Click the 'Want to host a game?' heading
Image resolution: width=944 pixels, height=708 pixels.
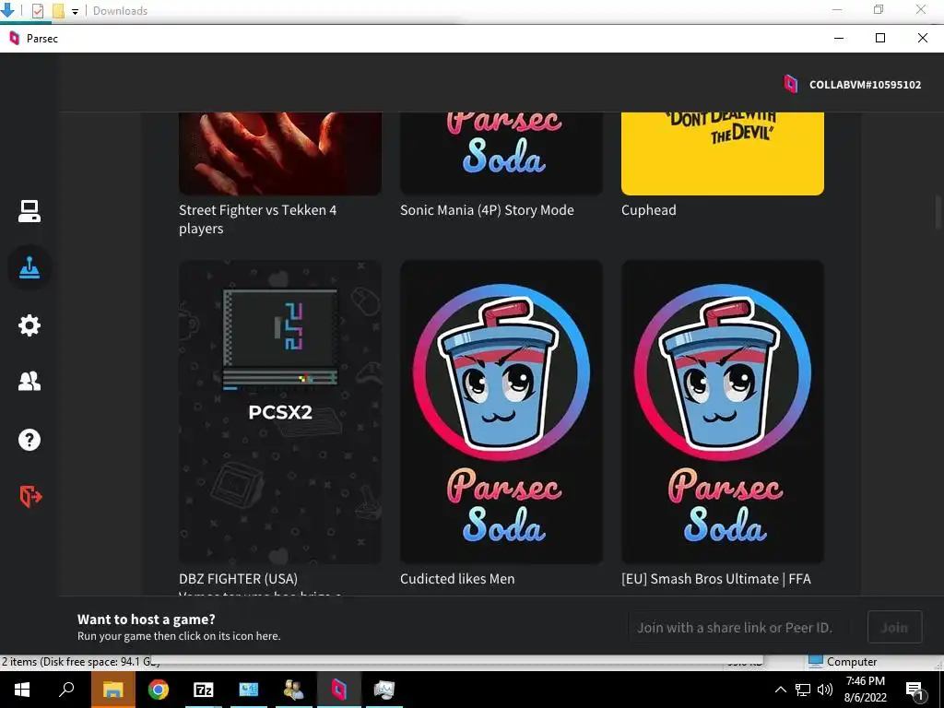click(147, 619)
